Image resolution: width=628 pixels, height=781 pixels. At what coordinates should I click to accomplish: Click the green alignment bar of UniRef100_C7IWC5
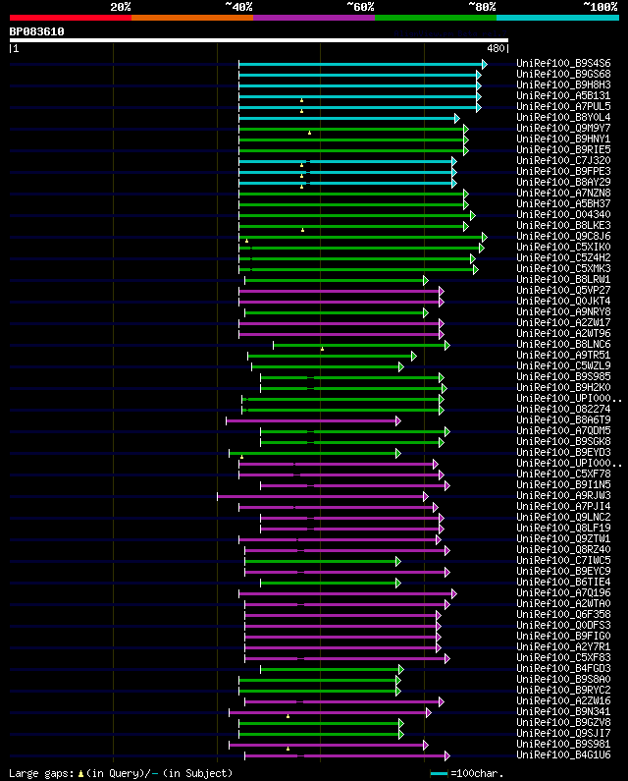pos(323,561)
